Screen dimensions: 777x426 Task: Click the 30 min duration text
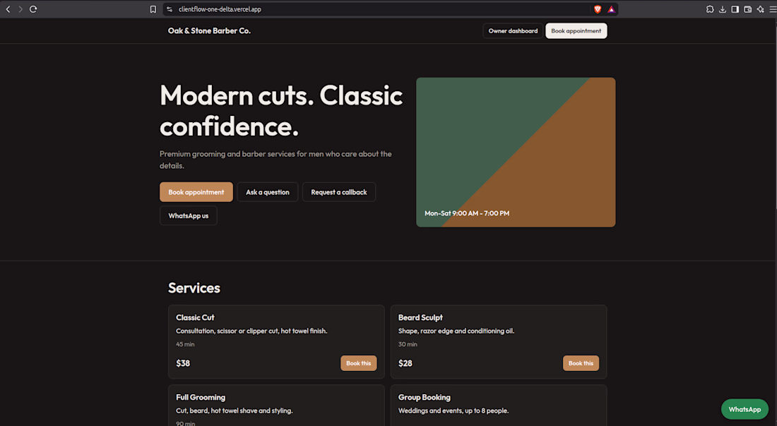408,344
